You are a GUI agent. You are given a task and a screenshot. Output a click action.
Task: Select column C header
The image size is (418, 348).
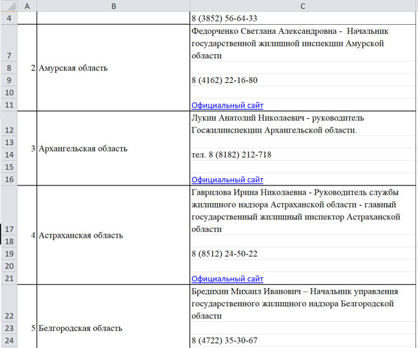pos(303,6)
